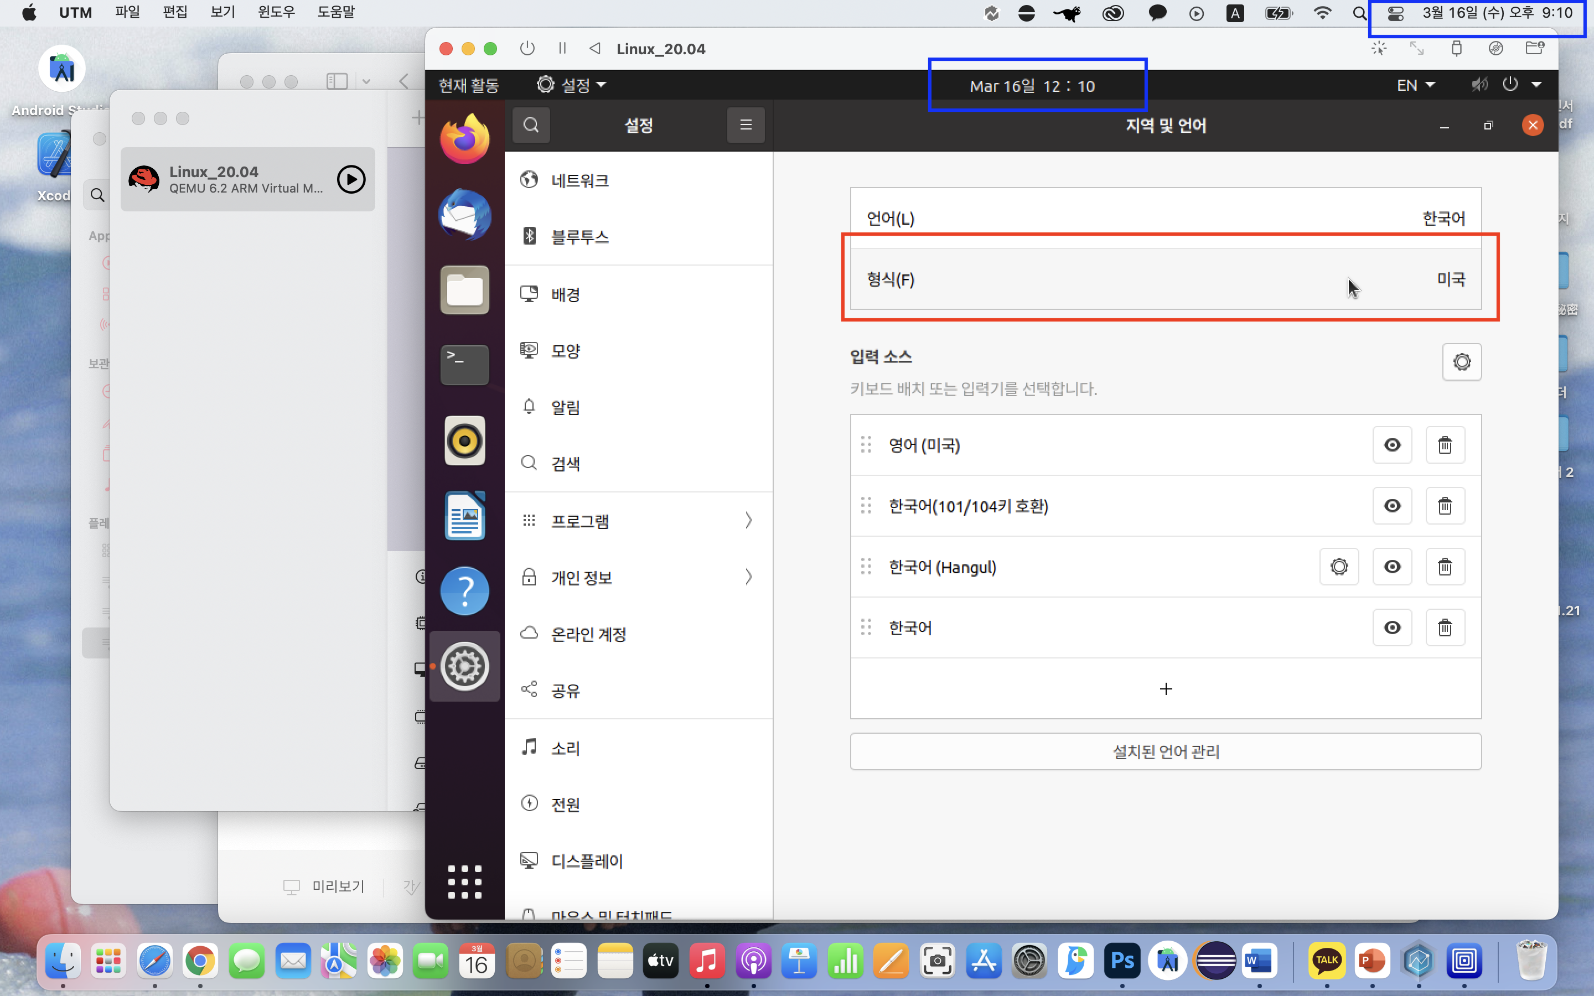Screen dimensions: 1594x996
Task: Click the 설치된 언어 관리 button
Action: 1165,751
